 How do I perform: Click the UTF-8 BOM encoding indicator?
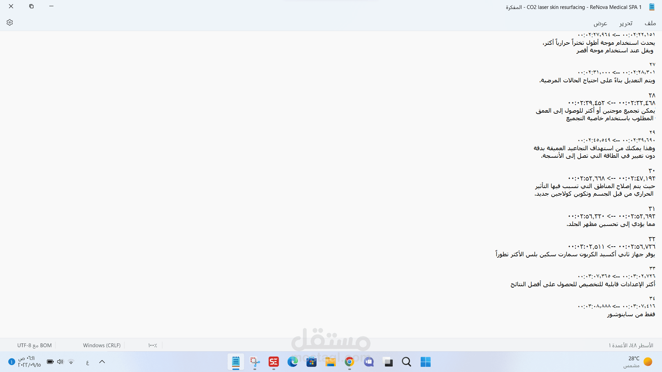pos(34,345)
